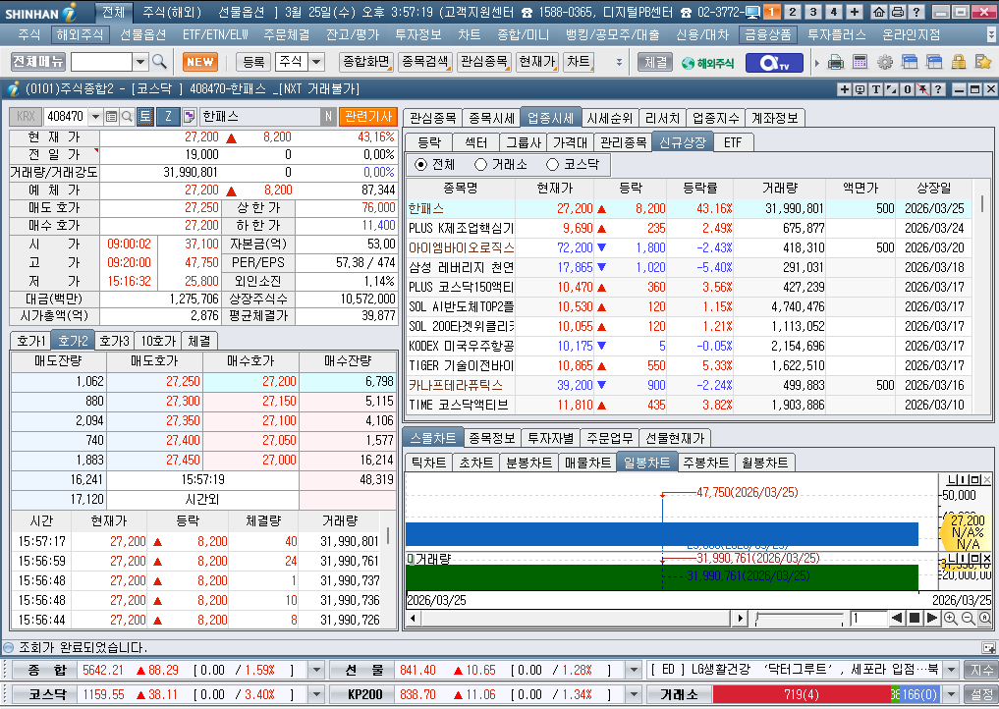This screenshot has width=999, height=709.
Task: Click the second window layout icon
Action: click(x=934, y=63)
